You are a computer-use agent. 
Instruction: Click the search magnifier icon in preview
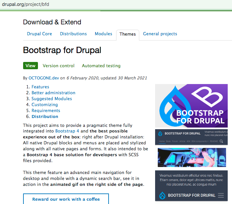pyautogui.click(x=221, y=141)
